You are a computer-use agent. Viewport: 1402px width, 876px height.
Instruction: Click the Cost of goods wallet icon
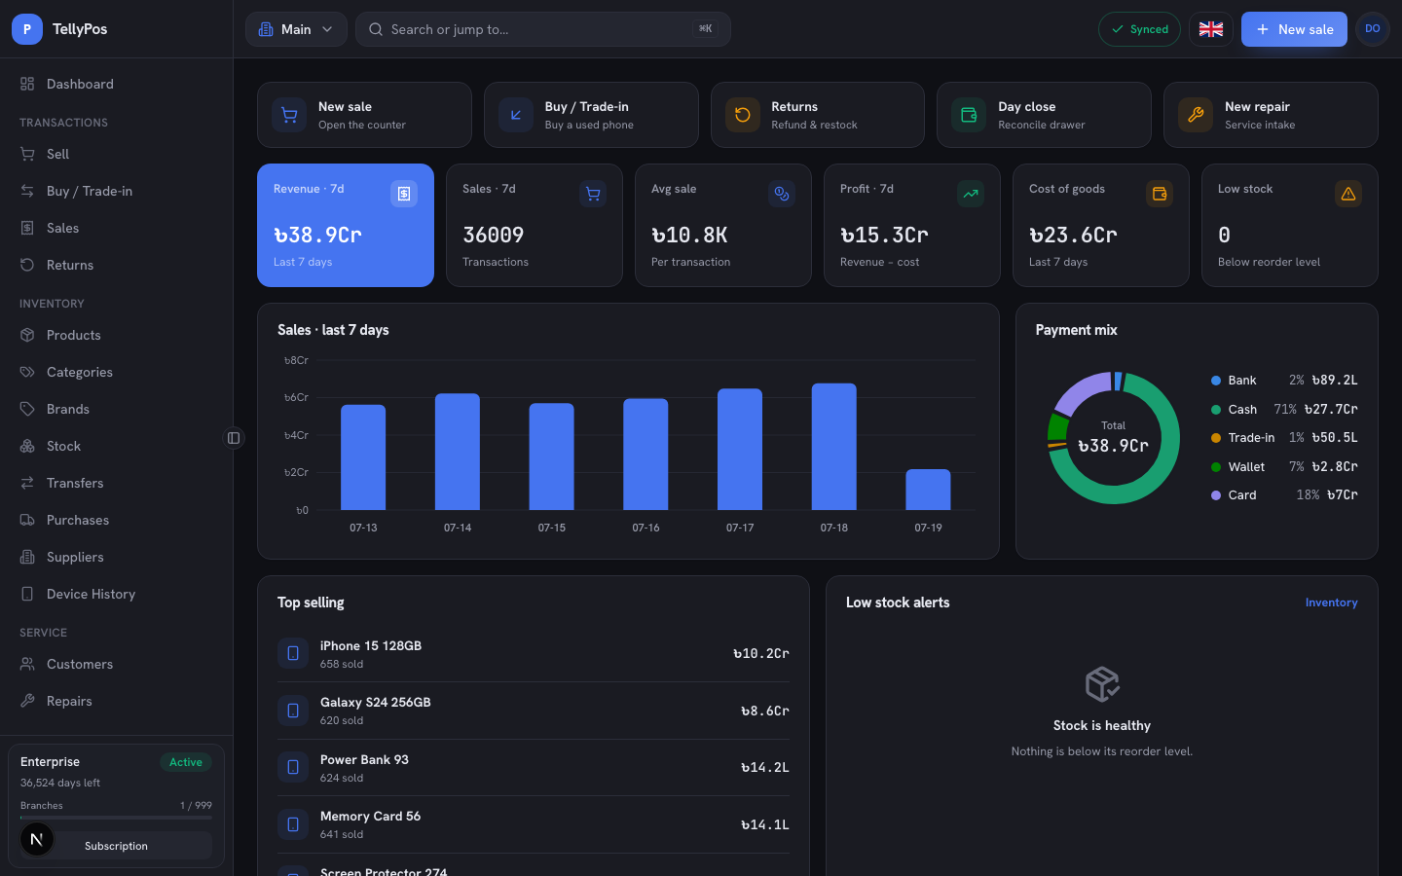pyautogui.click(x=1160, y=194)
